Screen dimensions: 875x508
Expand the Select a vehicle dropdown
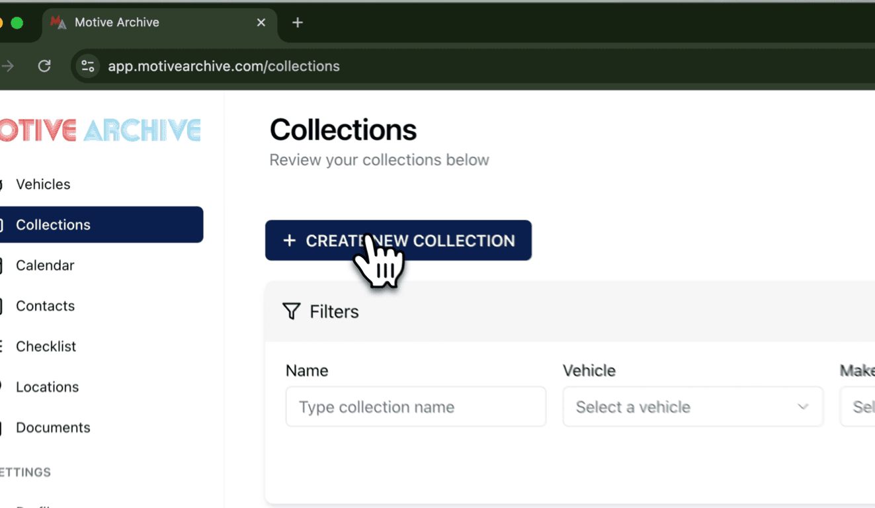[693, 407]
